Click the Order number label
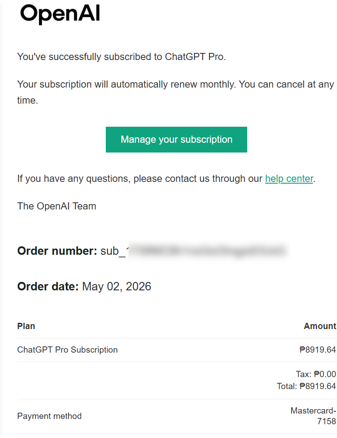 [x=57, y=251]
